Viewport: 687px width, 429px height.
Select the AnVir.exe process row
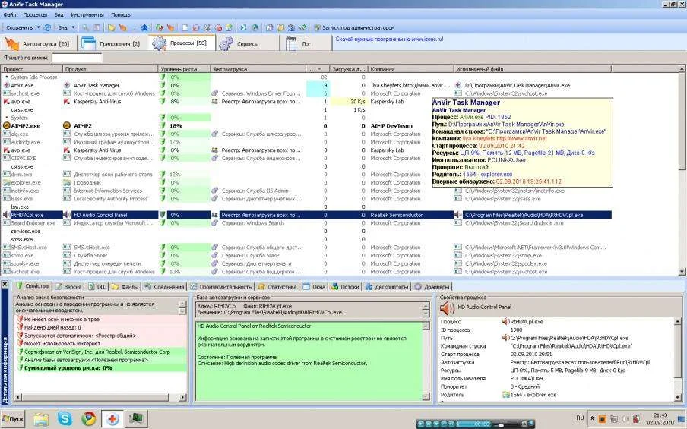(x=307, y=85)
